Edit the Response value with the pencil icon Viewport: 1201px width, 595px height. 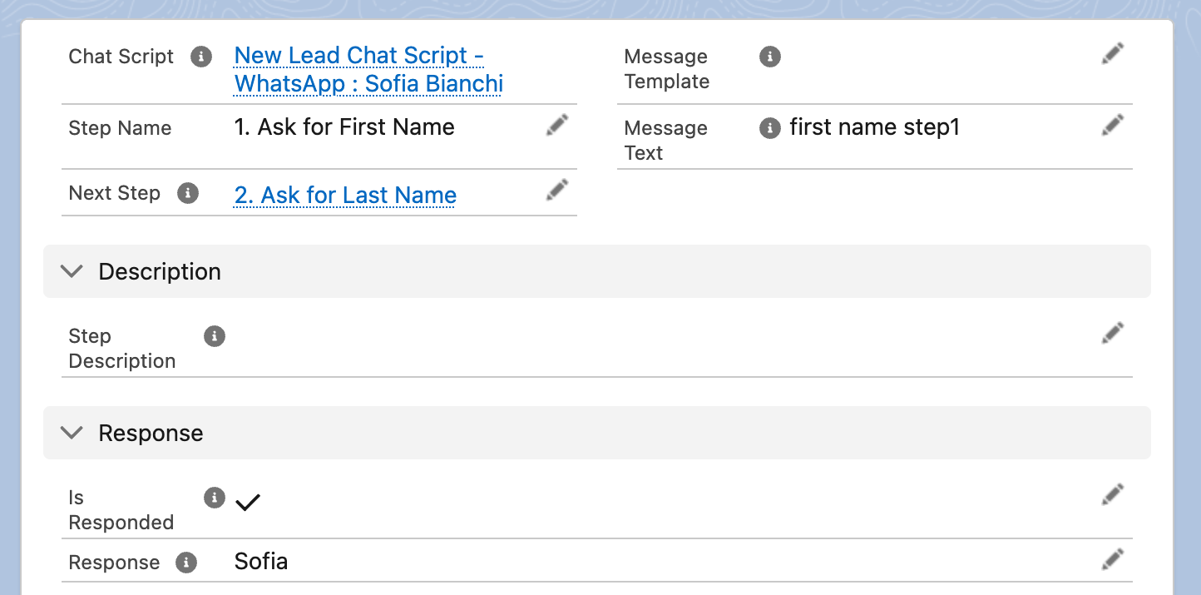[1113, 559]
